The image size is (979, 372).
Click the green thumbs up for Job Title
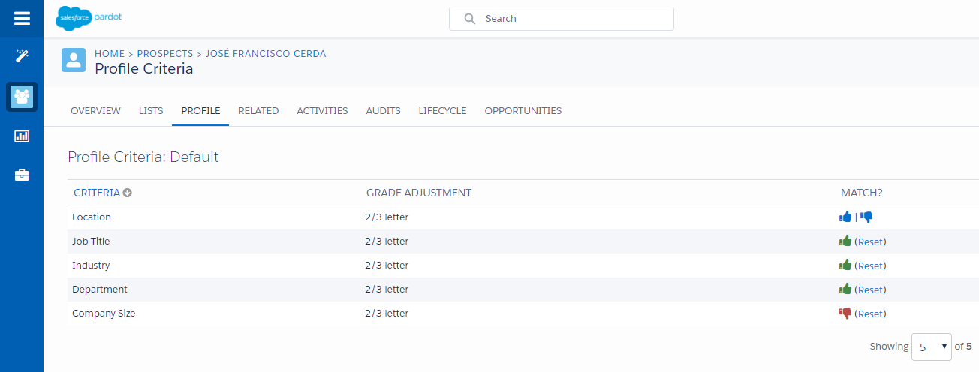point(845,241)
